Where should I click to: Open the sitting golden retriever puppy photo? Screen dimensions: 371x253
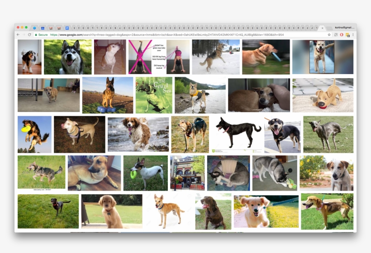pyautogui.click(x=112, y=211)
